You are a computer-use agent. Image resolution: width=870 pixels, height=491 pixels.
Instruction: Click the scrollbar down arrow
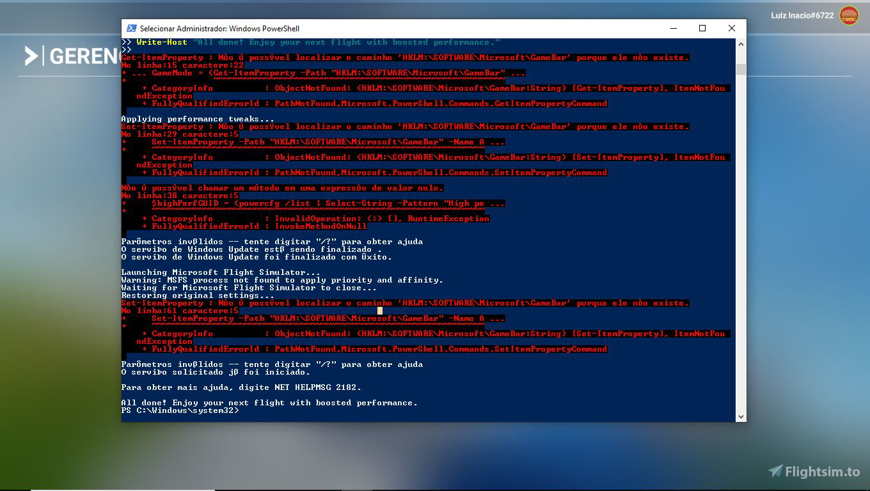coord(741,416)
